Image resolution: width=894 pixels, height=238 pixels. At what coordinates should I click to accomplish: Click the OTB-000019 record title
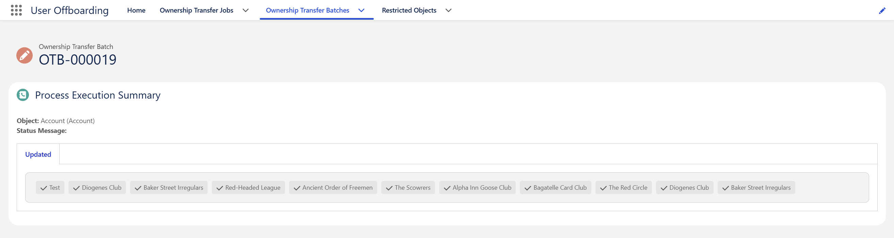pyautogui.click(x=78, y=60)
